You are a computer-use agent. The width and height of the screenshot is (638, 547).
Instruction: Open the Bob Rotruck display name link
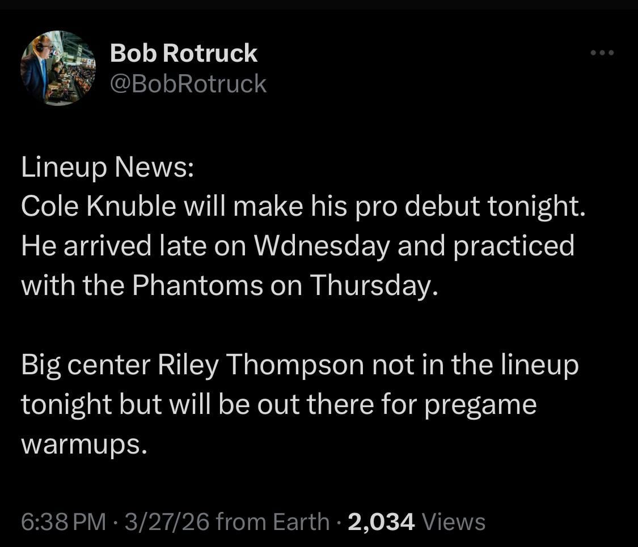(x=183, y=54)
